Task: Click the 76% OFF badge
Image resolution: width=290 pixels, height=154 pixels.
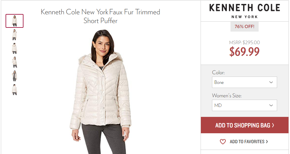Action: click(x=245, y=27)
